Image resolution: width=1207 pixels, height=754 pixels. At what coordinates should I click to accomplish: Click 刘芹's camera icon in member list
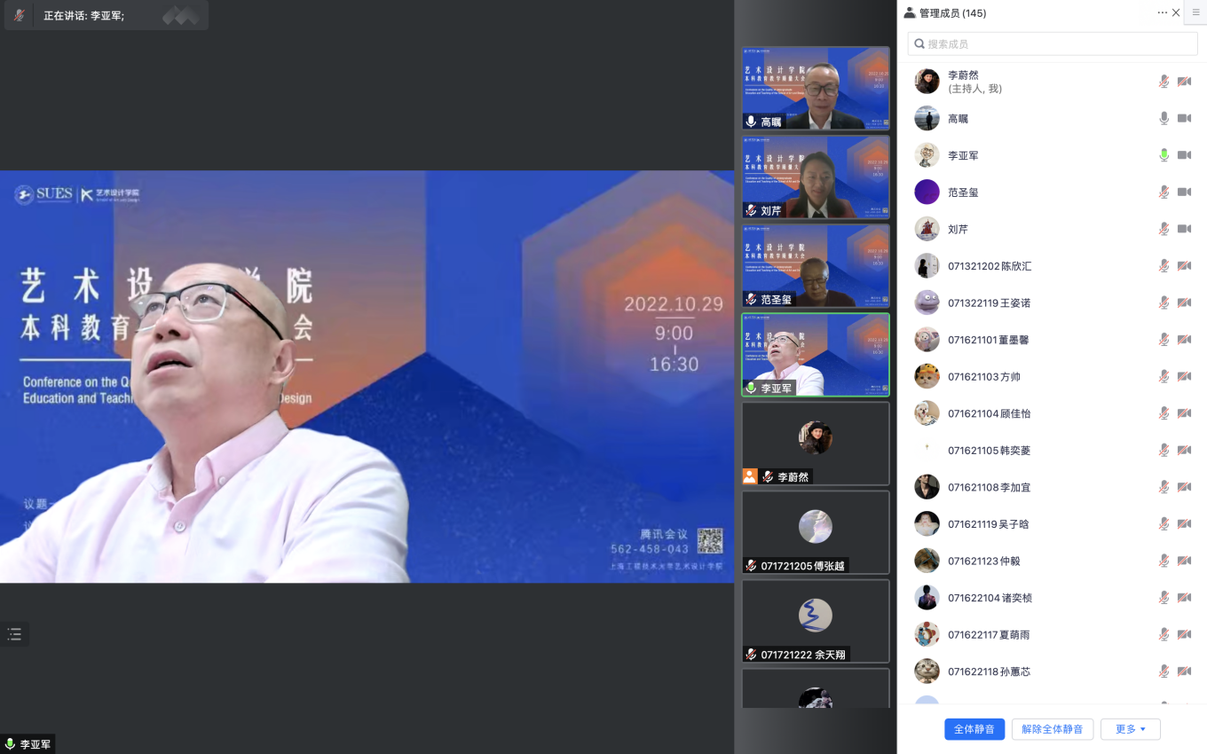(x=1184, y=229)
